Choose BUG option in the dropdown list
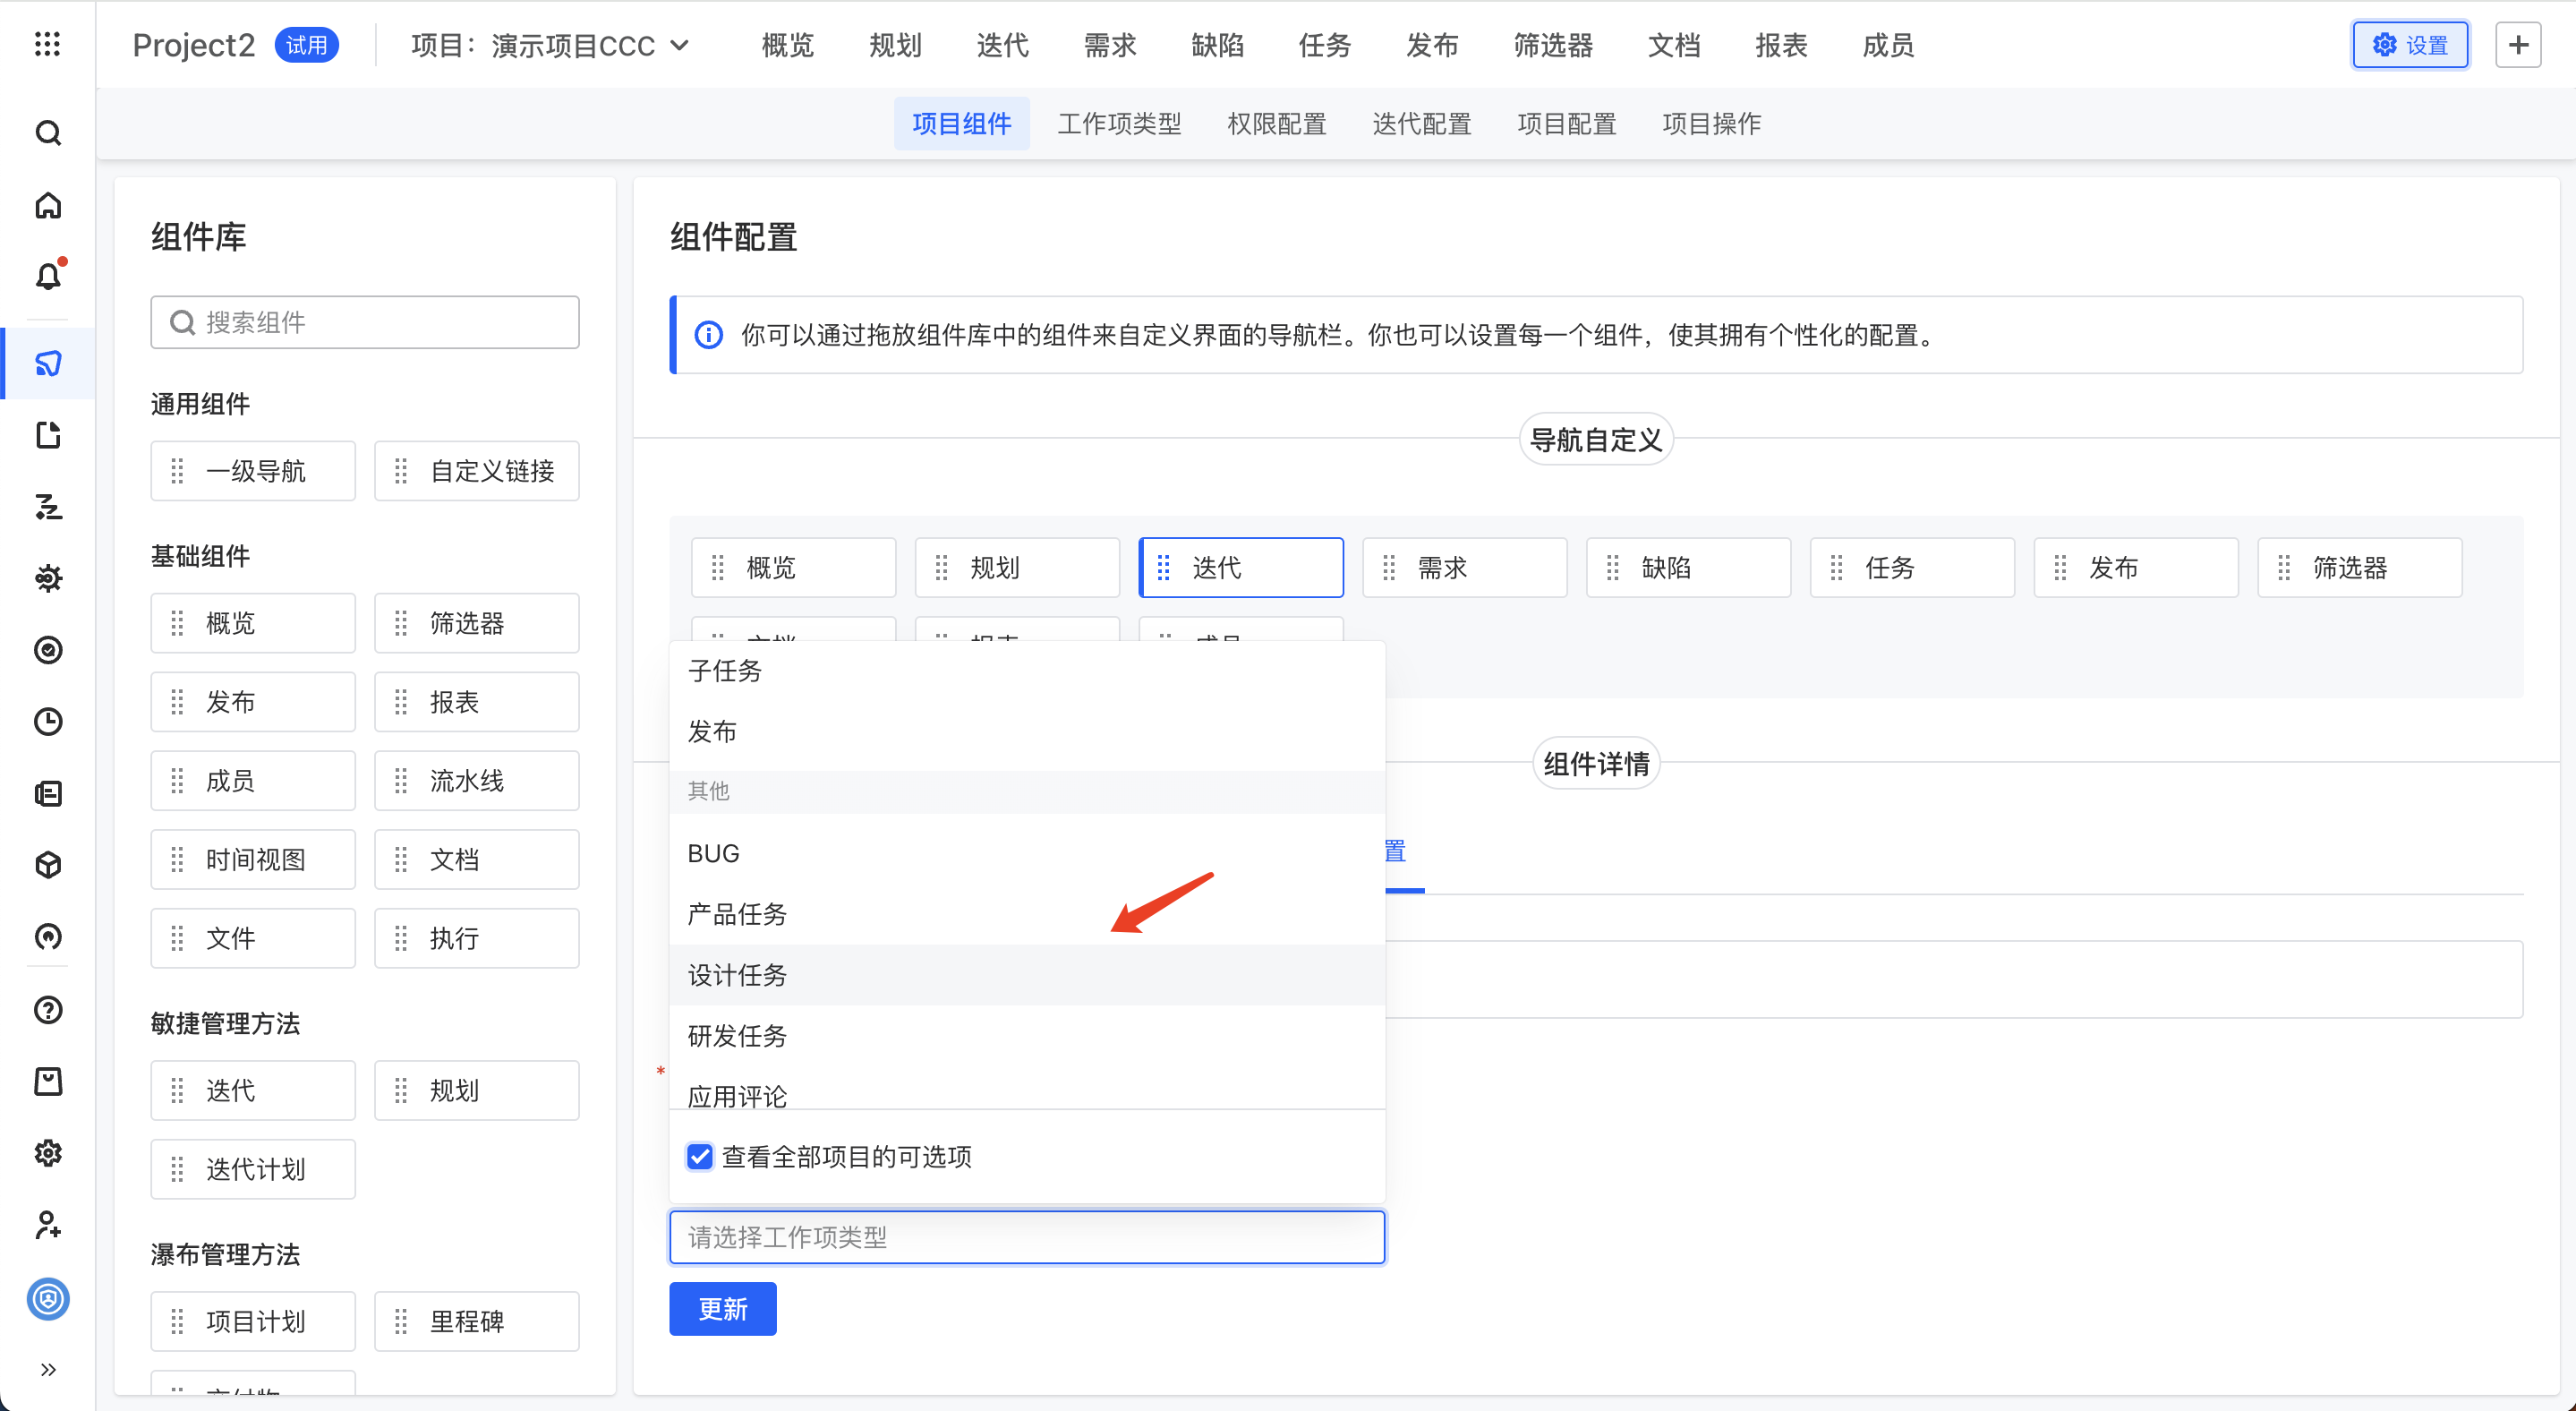This screenshot has width=2576, height=1411. (x=1027, y=853)
